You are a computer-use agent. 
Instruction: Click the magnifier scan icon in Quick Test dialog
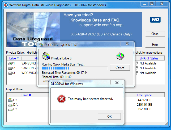coord(46,56)
